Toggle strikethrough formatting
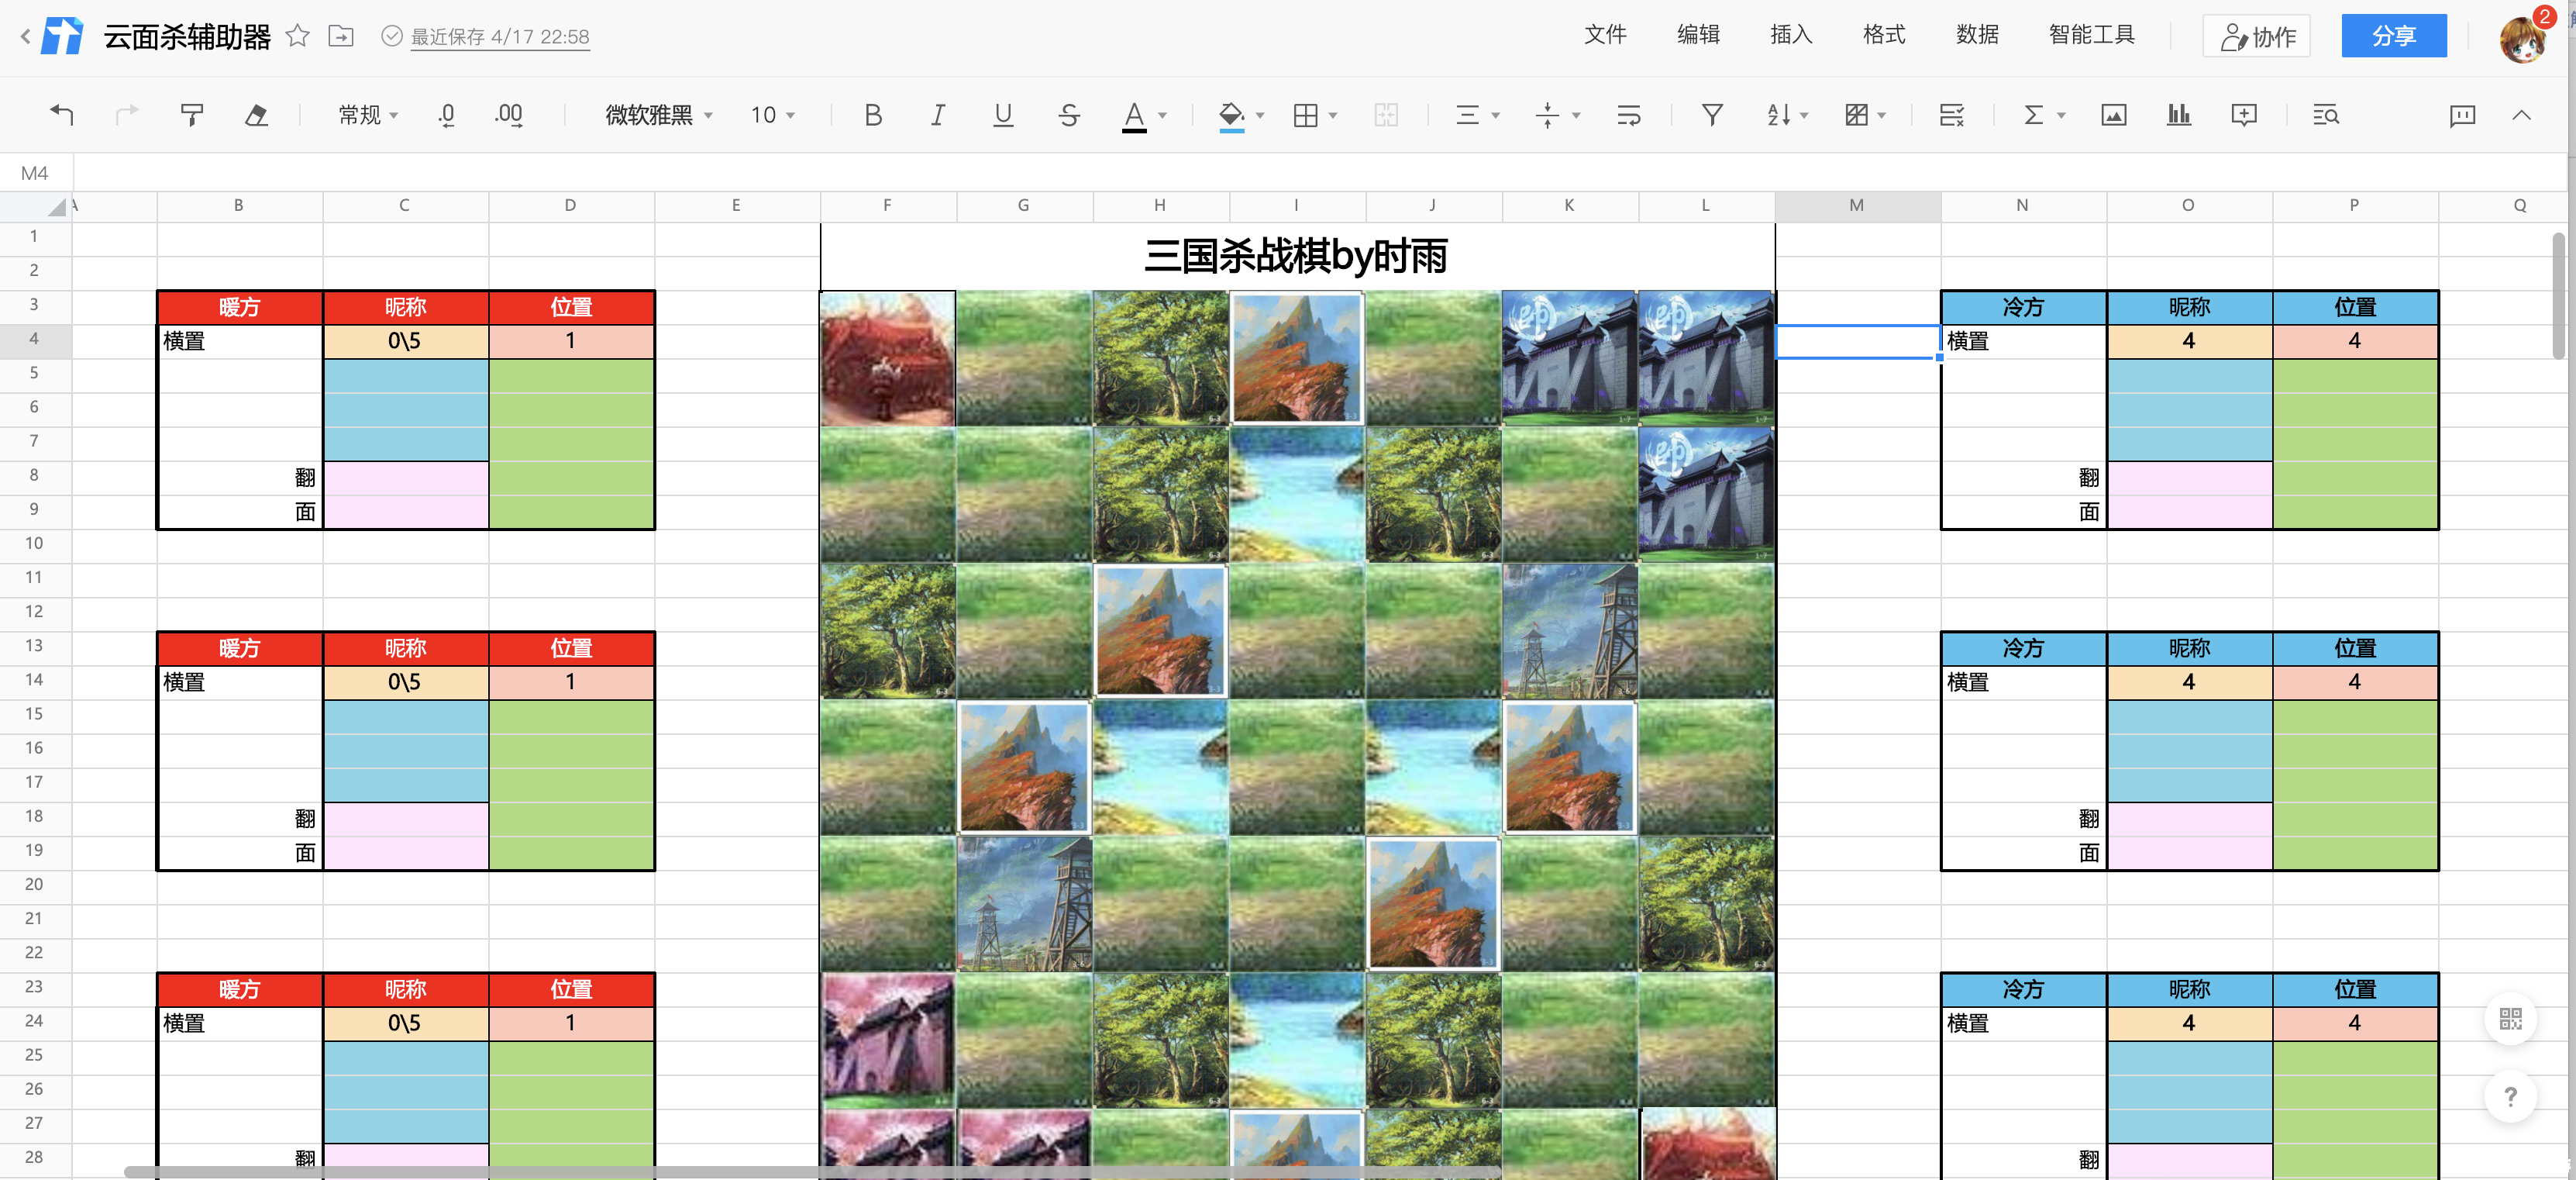This screenshot has width=2576, height=1180. [1068, 115]
